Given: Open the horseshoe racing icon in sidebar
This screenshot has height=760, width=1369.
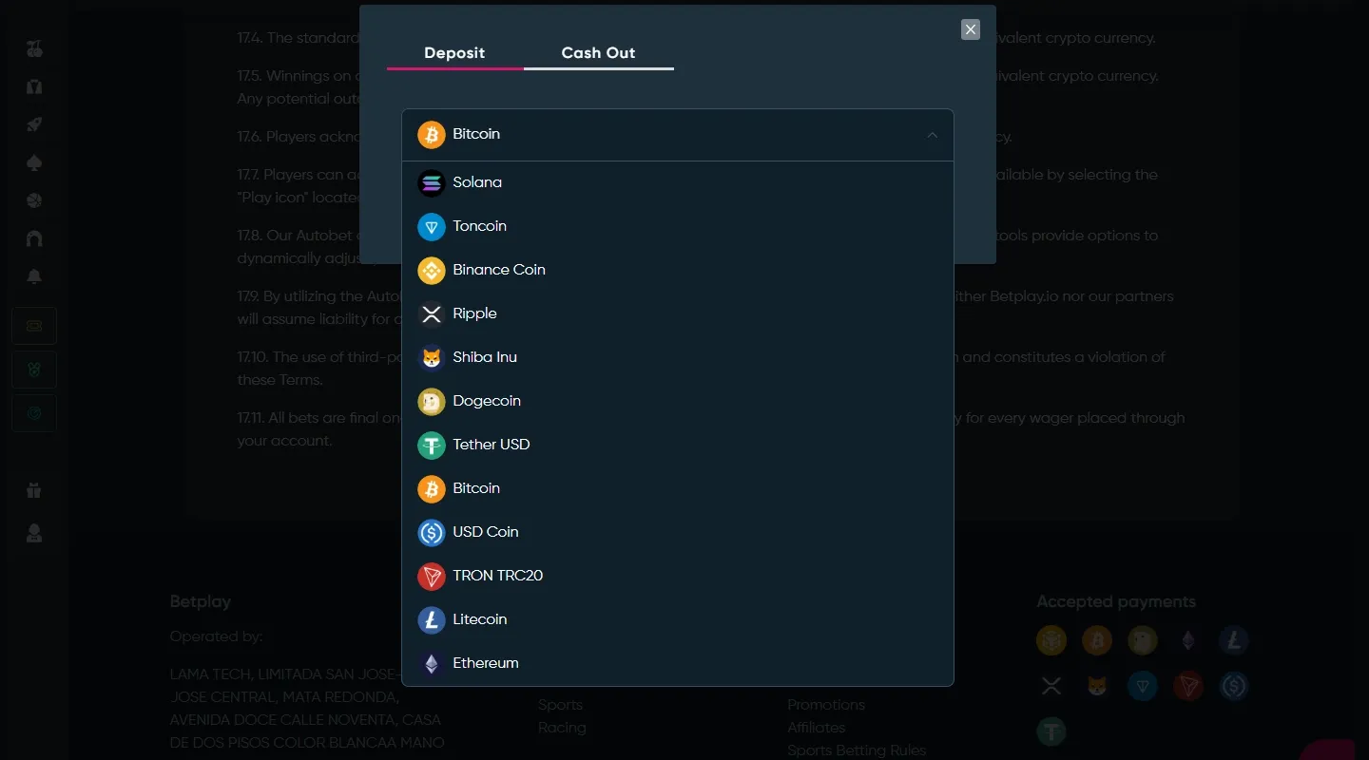Looking at the screenshot, I should click(x=34, y=239).
